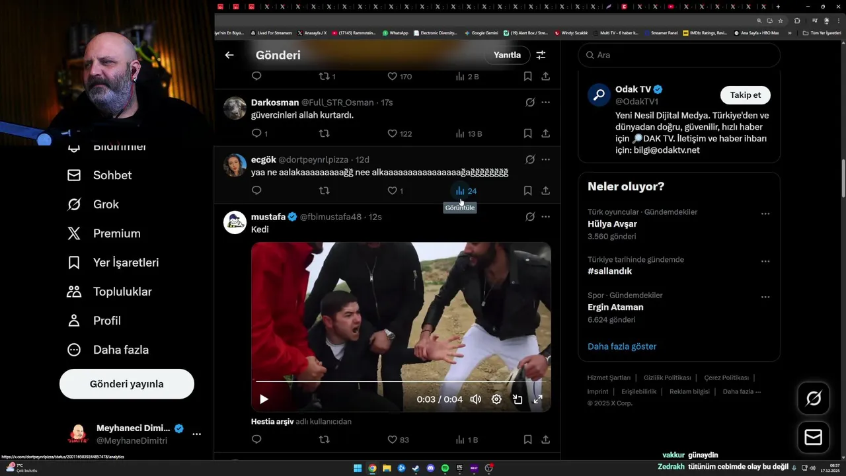The width and height of the screenshot is (846, 476).
Task: Open the reply sort filter icon next to Yanıtla
Action: pyautogui.click(x=541, y=55)
